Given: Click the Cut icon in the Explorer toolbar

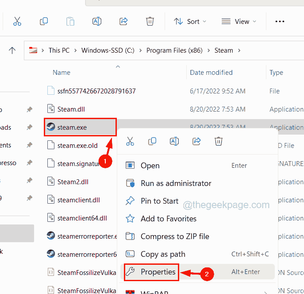Looking at the screenshot, I should pos(17,21).
